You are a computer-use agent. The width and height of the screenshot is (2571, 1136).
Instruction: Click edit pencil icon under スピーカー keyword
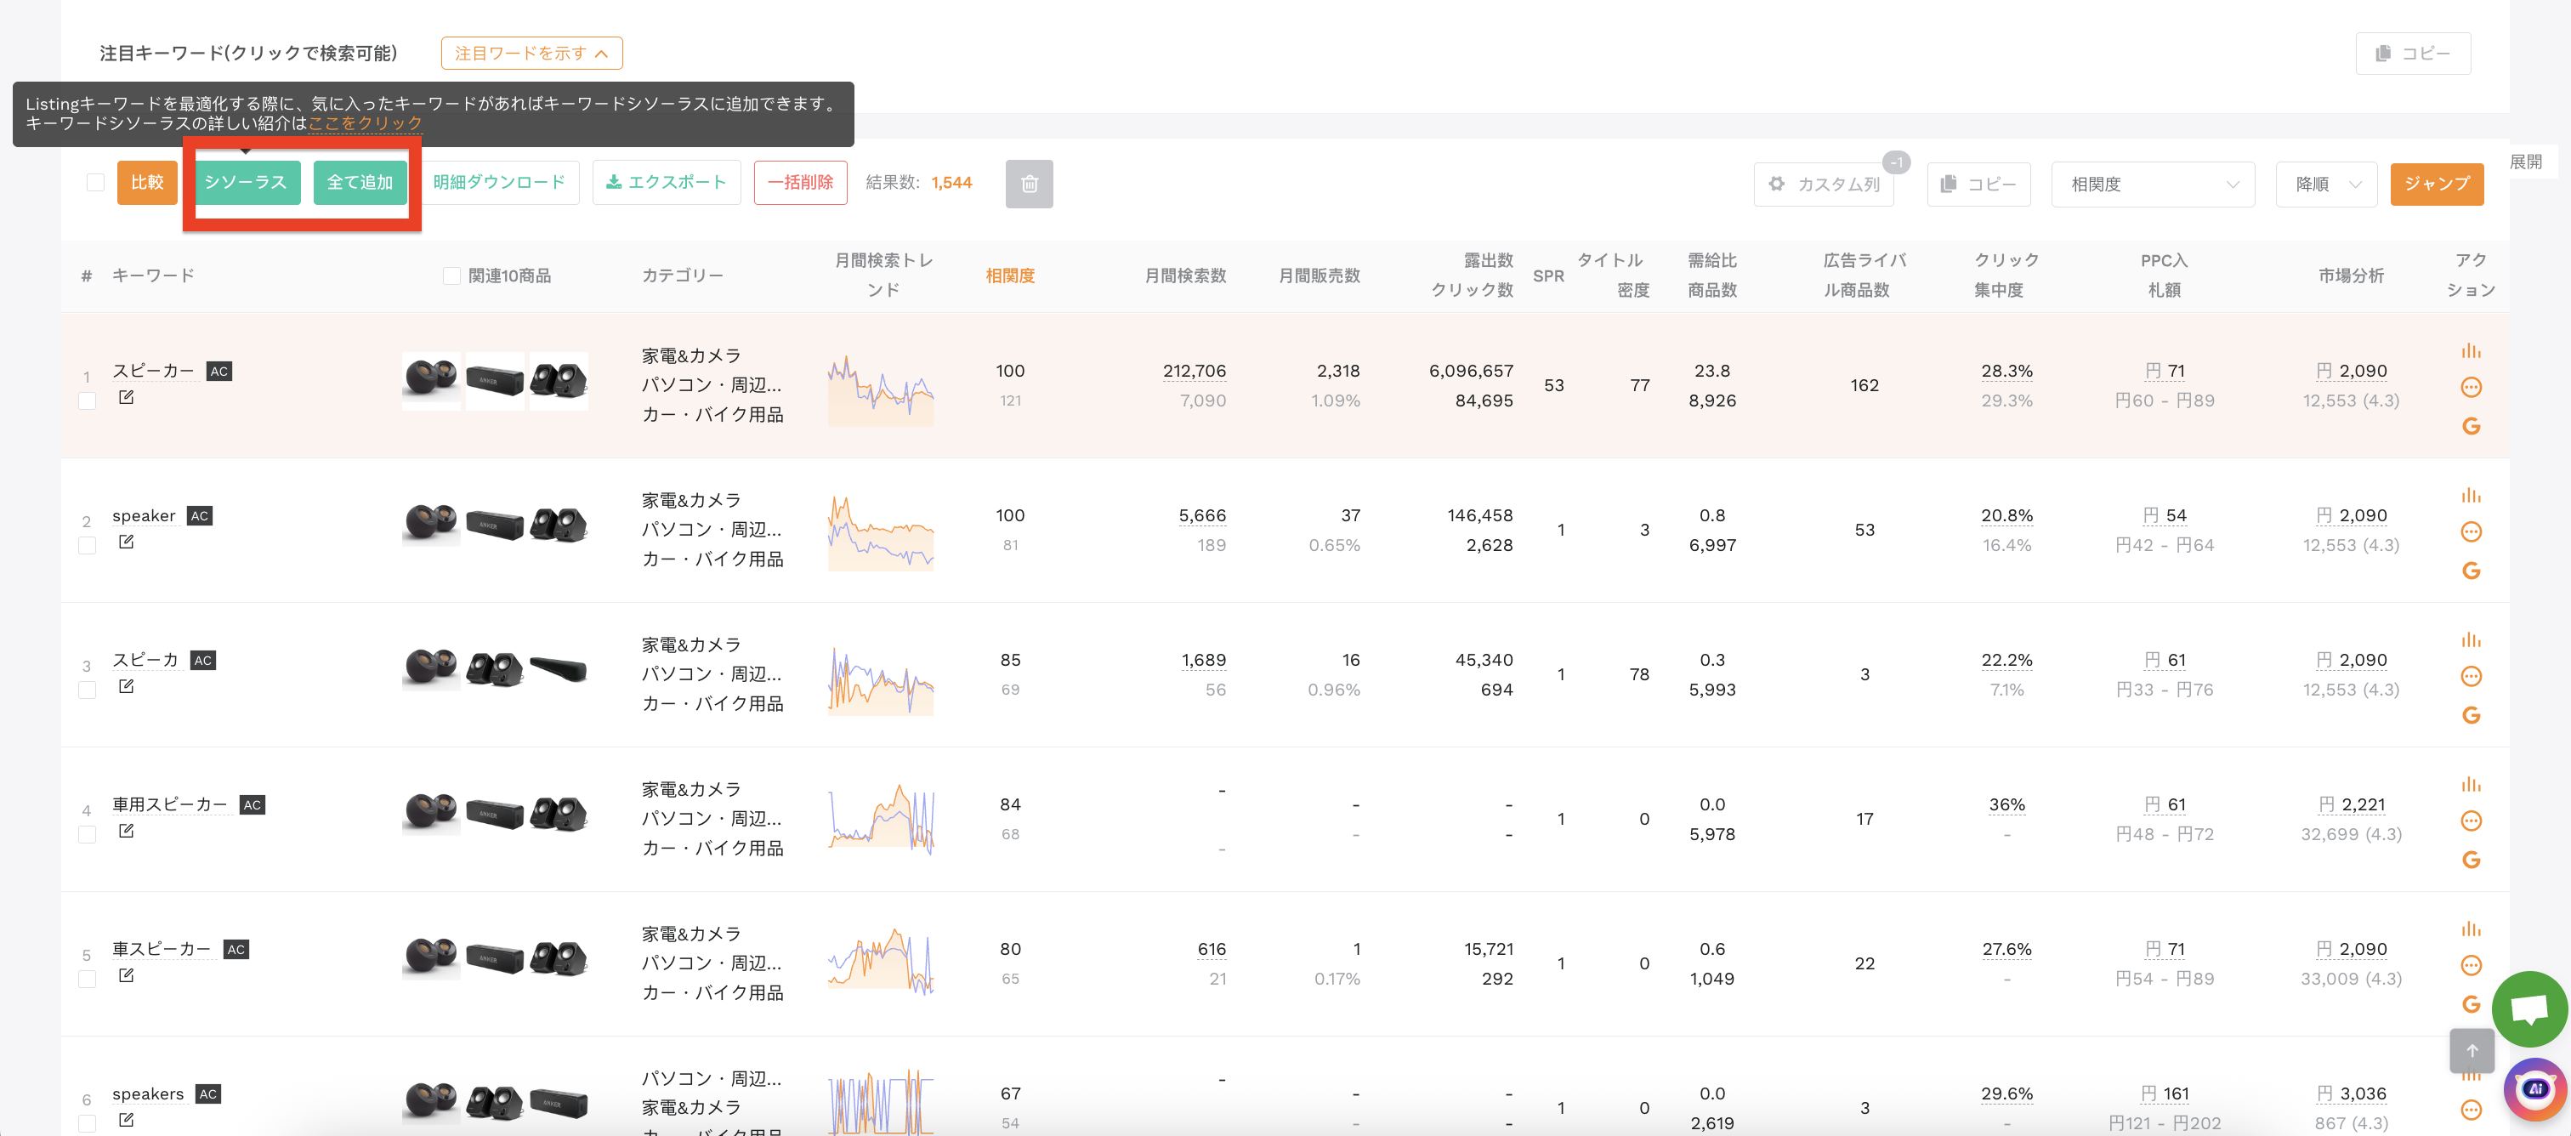(126, 397)
